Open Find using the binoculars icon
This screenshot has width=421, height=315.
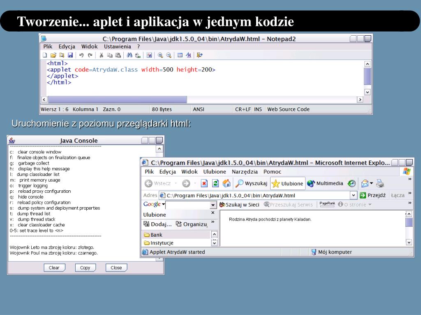[130, 55]
